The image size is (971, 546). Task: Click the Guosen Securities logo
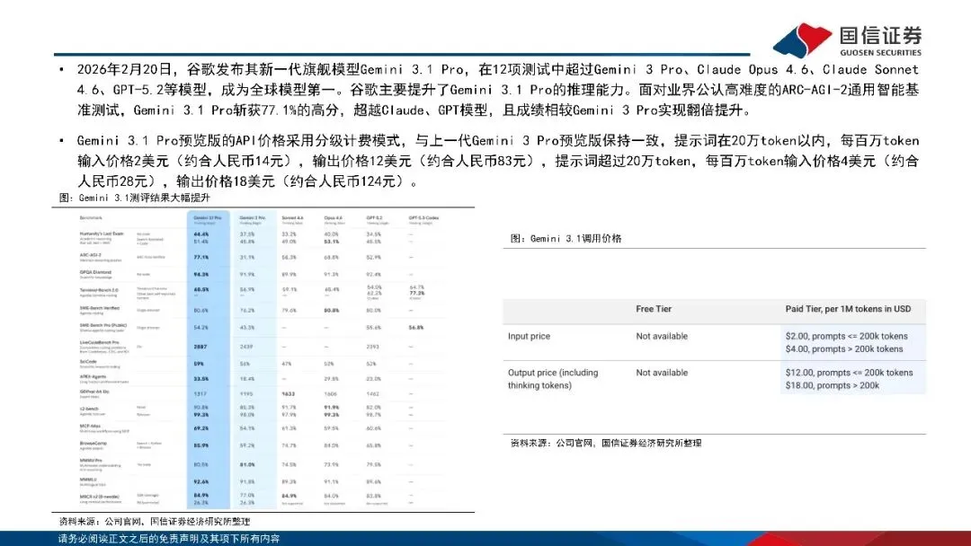coord(847,40)
